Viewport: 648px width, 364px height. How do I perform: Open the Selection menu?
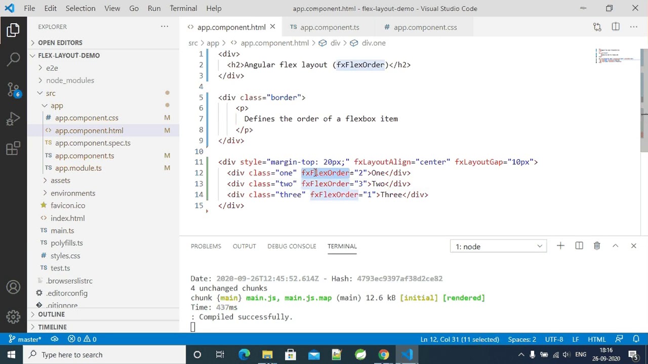pos(80,8)
